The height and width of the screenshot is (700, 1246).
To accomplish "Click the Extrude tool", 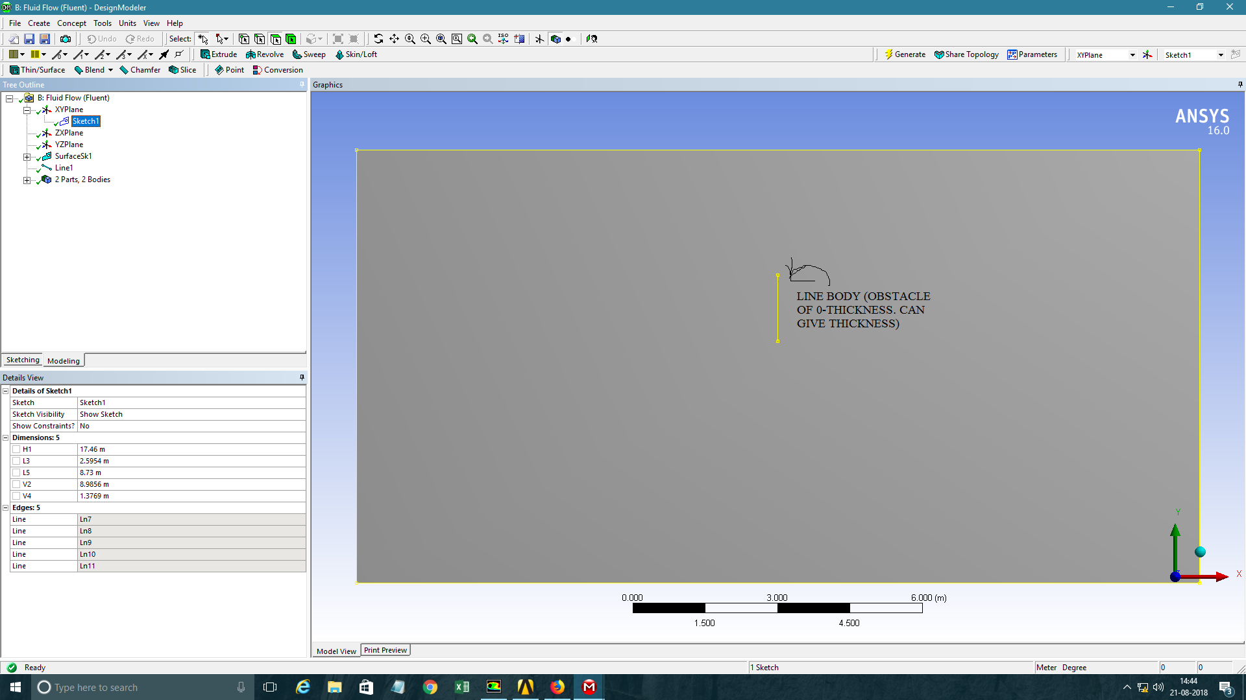I will (219, 54).
